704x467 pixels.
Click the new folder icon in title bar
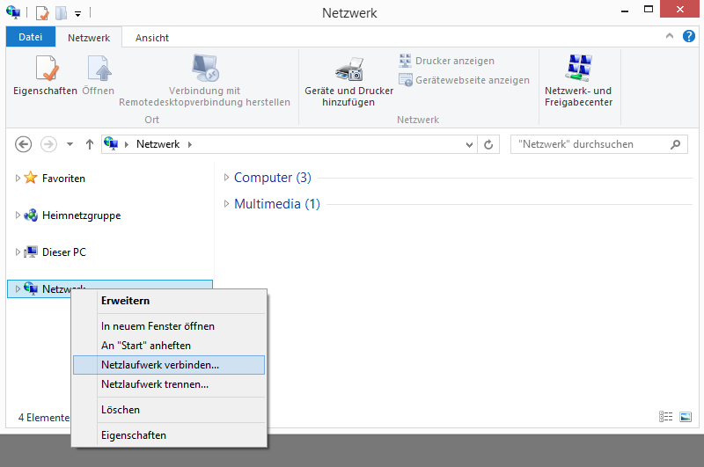pos(62,13)
